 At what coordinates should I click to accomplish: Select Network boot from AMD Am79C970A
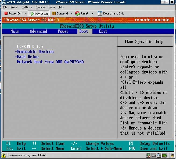50,62
